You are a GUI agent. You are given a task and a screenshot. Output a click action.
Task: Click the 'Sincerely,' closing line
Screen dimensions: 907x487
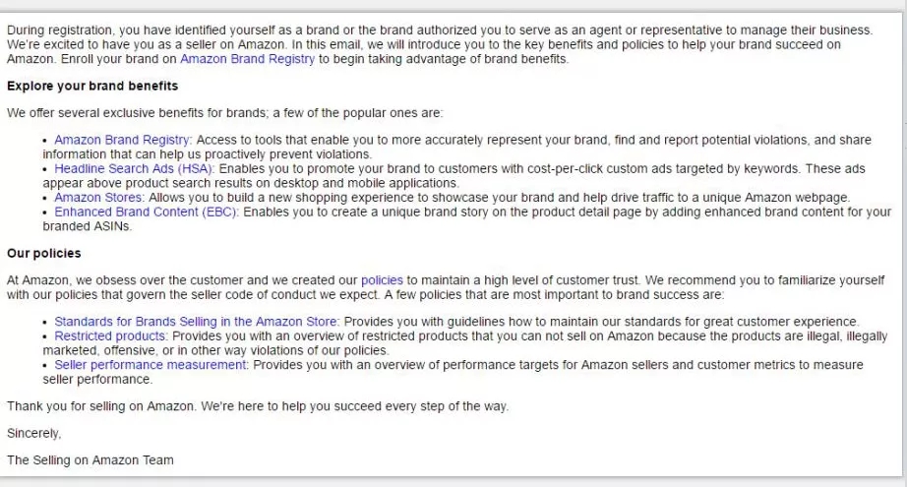(33, 433)
